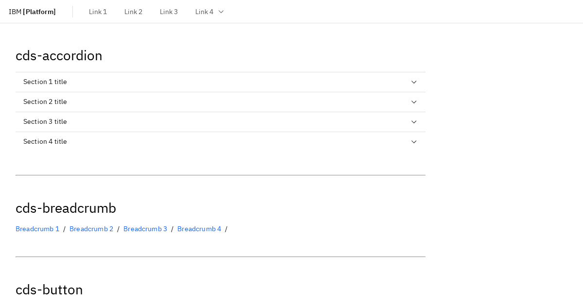Open the Breadcrumb 1 link
Screen dimensions: 583x306
point(37,229)
